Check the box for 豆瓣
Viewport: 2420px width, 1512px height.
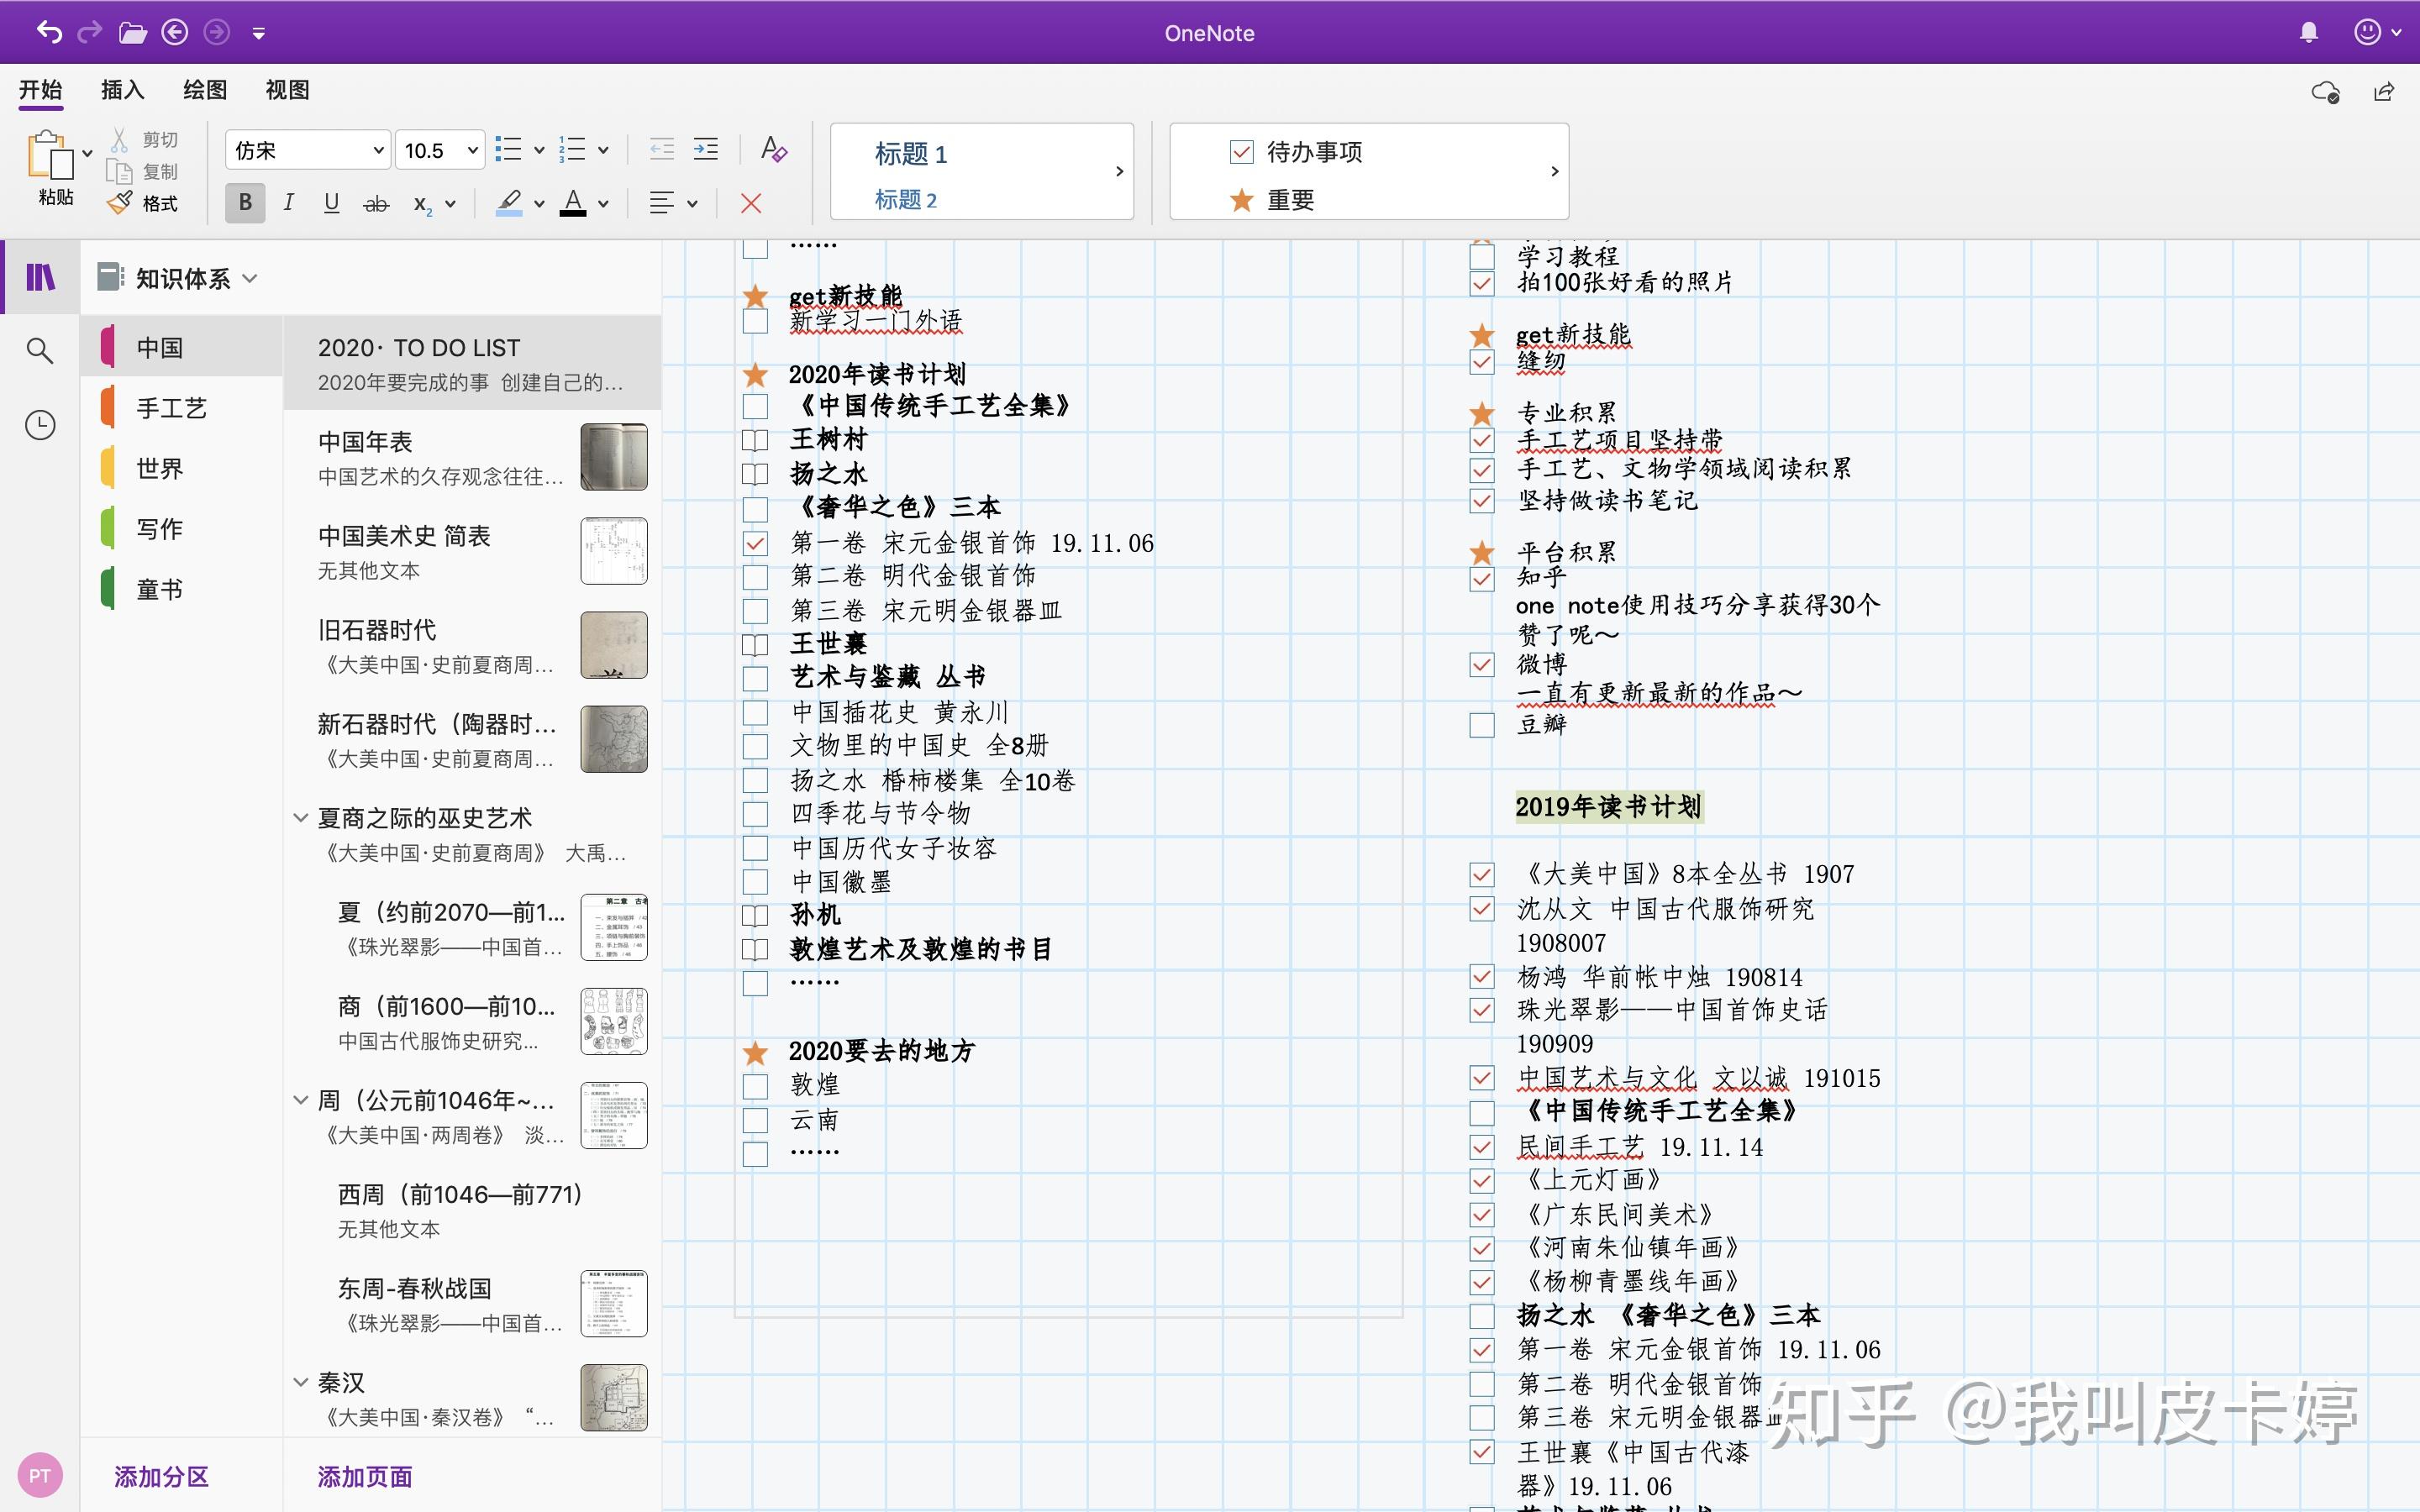[x=1482, y=725]
